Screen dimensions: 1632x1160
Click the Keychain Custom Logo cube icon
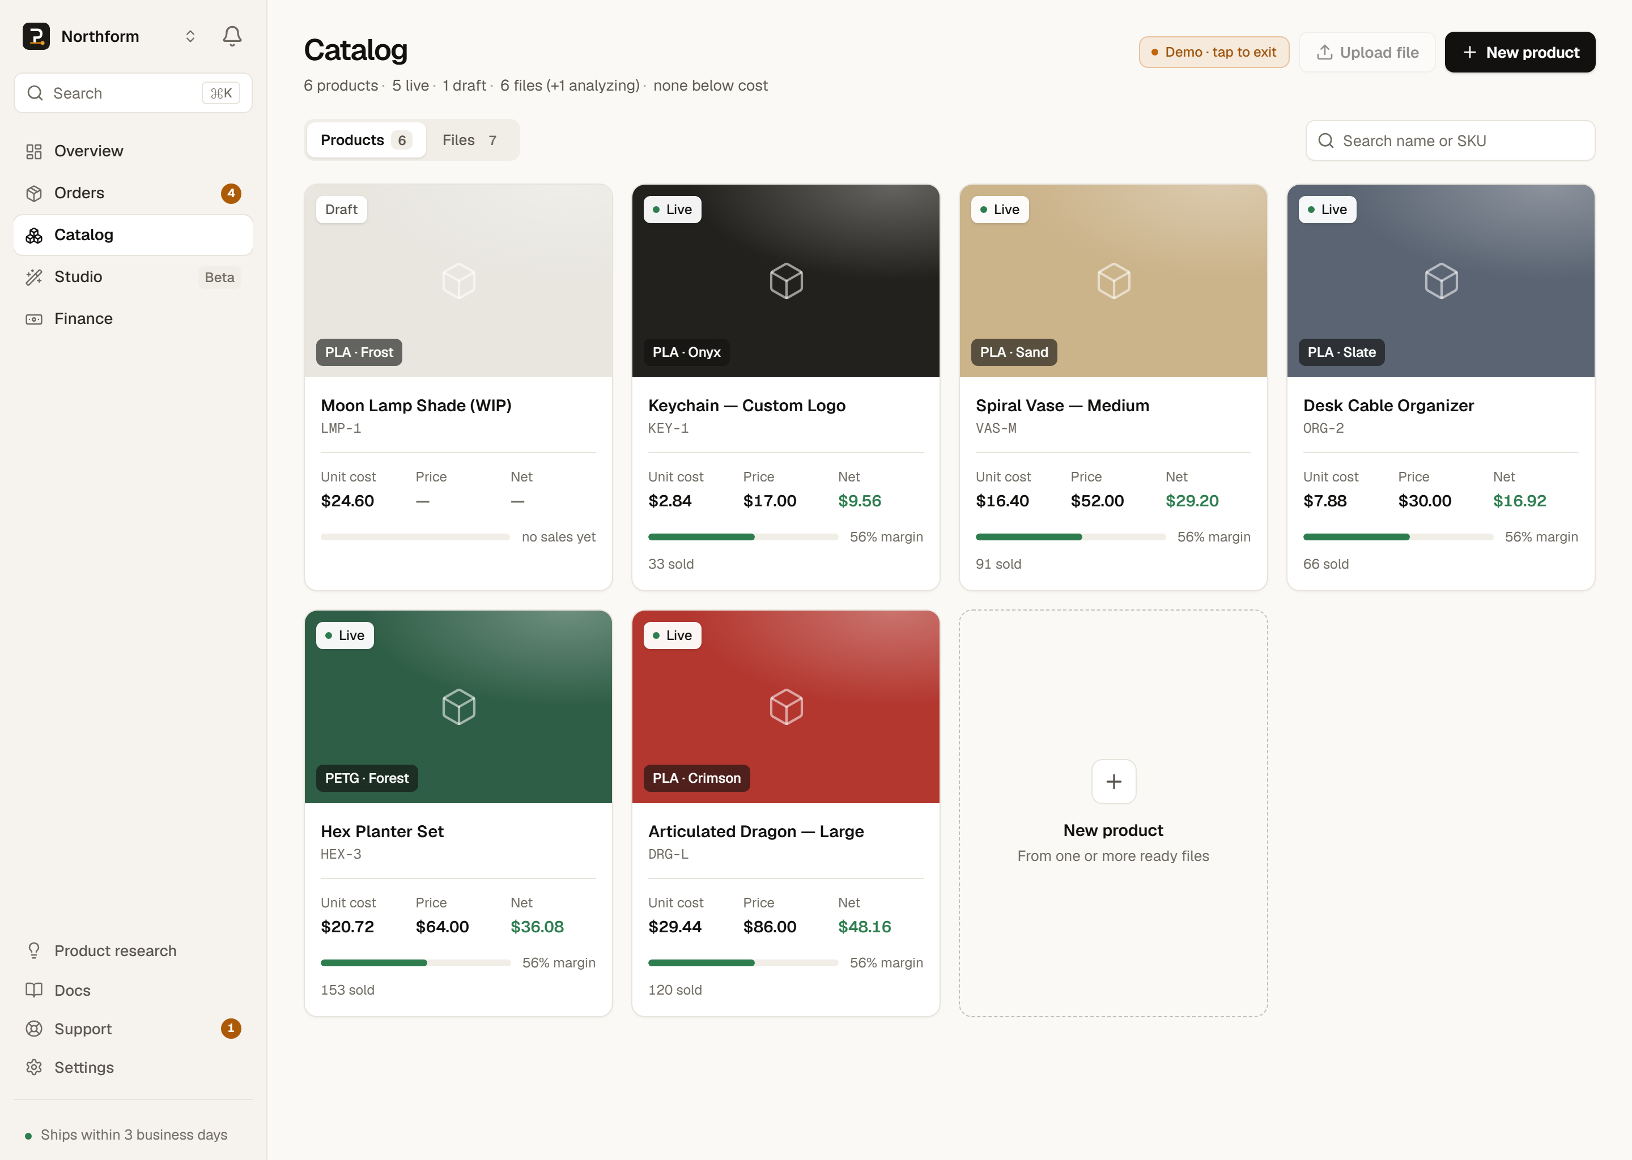pos(786,281)
